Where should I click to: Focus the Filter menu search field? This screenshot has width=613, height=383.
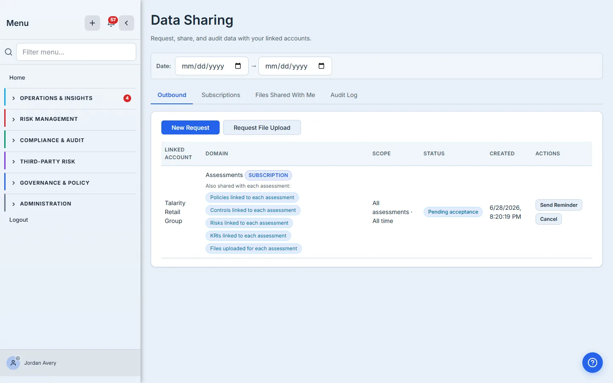tap(76, 52)
